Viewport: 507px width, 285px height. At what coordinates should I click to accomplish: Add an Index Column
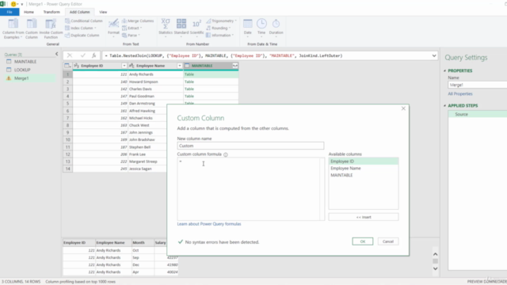(81, 28)
